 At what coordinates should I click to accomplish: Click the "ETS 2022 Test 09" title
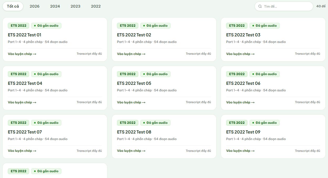(243, 132)
